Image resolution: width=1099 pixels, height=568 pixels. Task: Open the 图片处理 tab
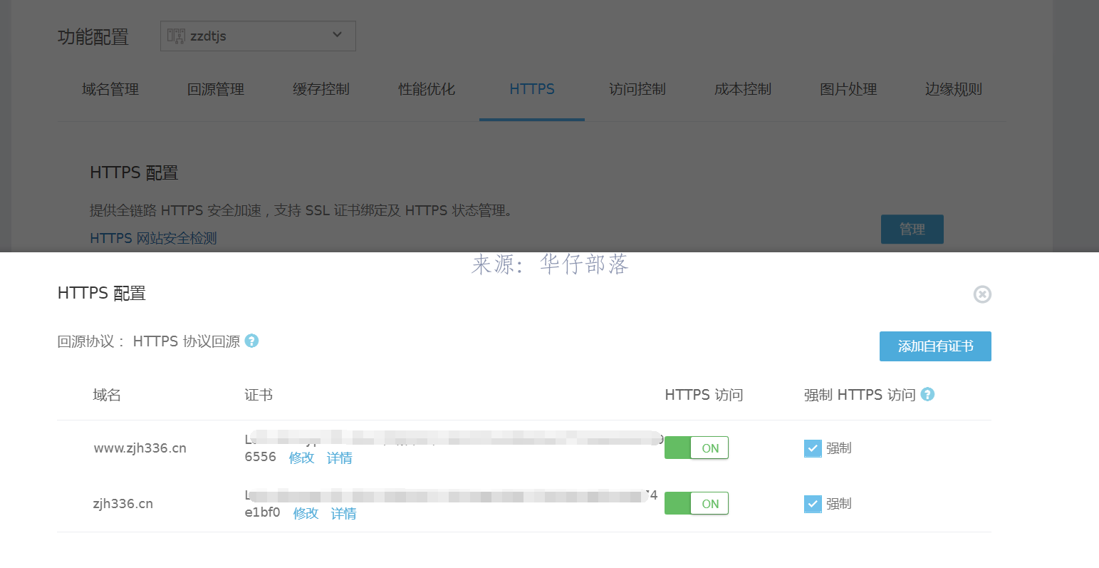coord(848,89)
